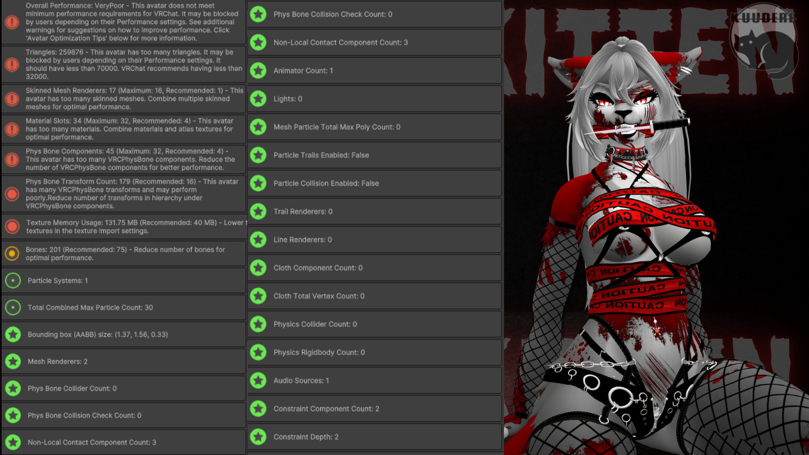Click the error icon for Phys Bone Components

coord(12,160)
